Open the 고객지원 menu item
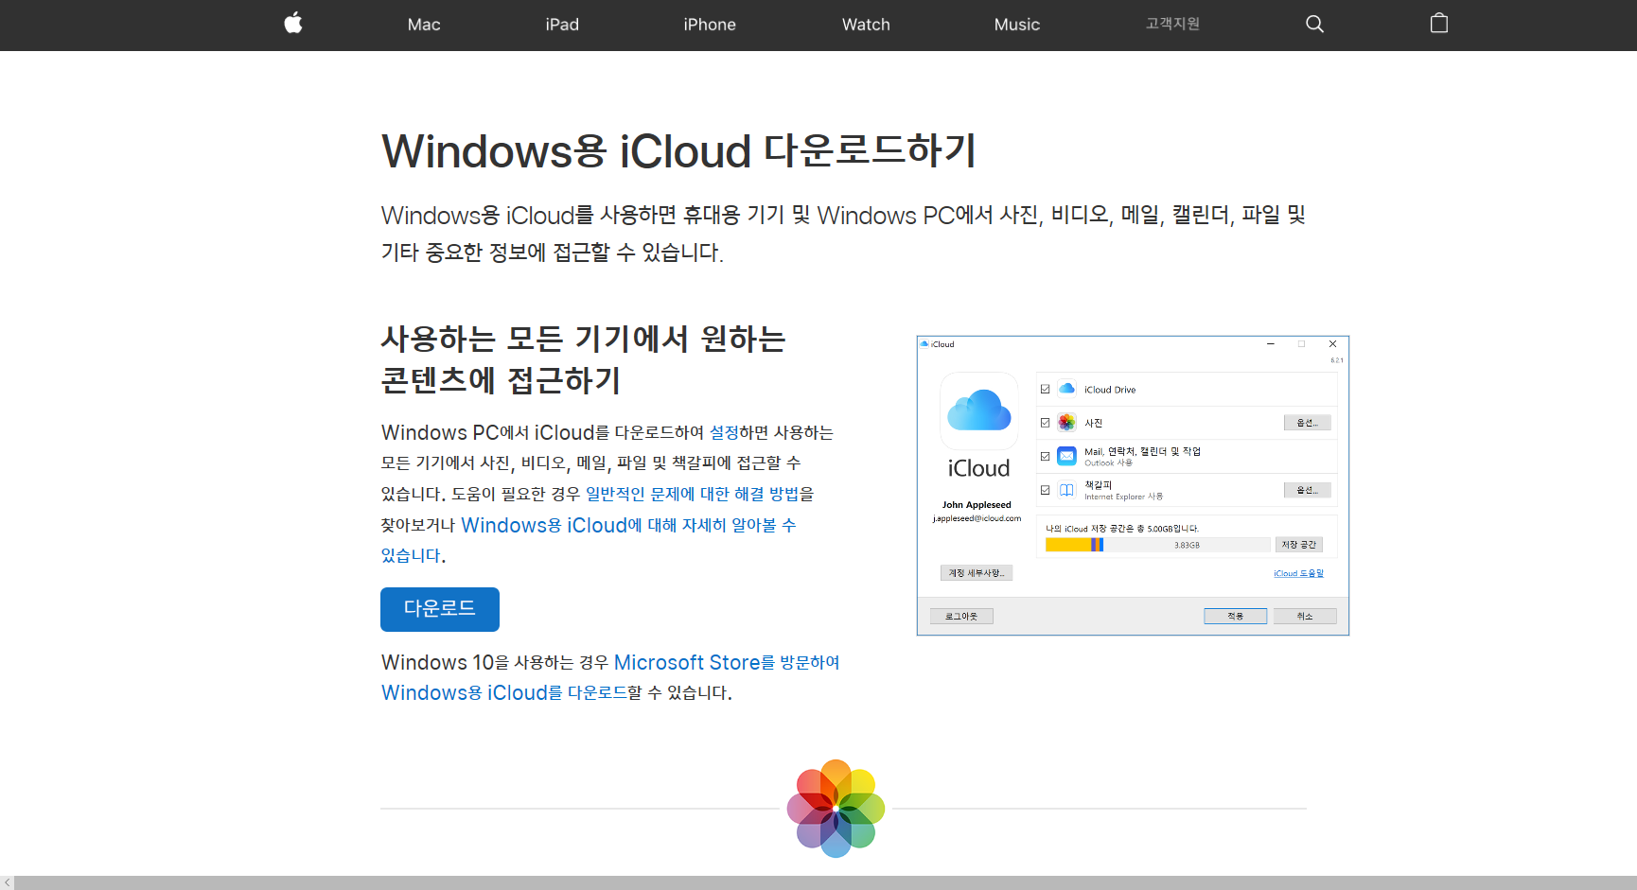 click(1172, 24)
